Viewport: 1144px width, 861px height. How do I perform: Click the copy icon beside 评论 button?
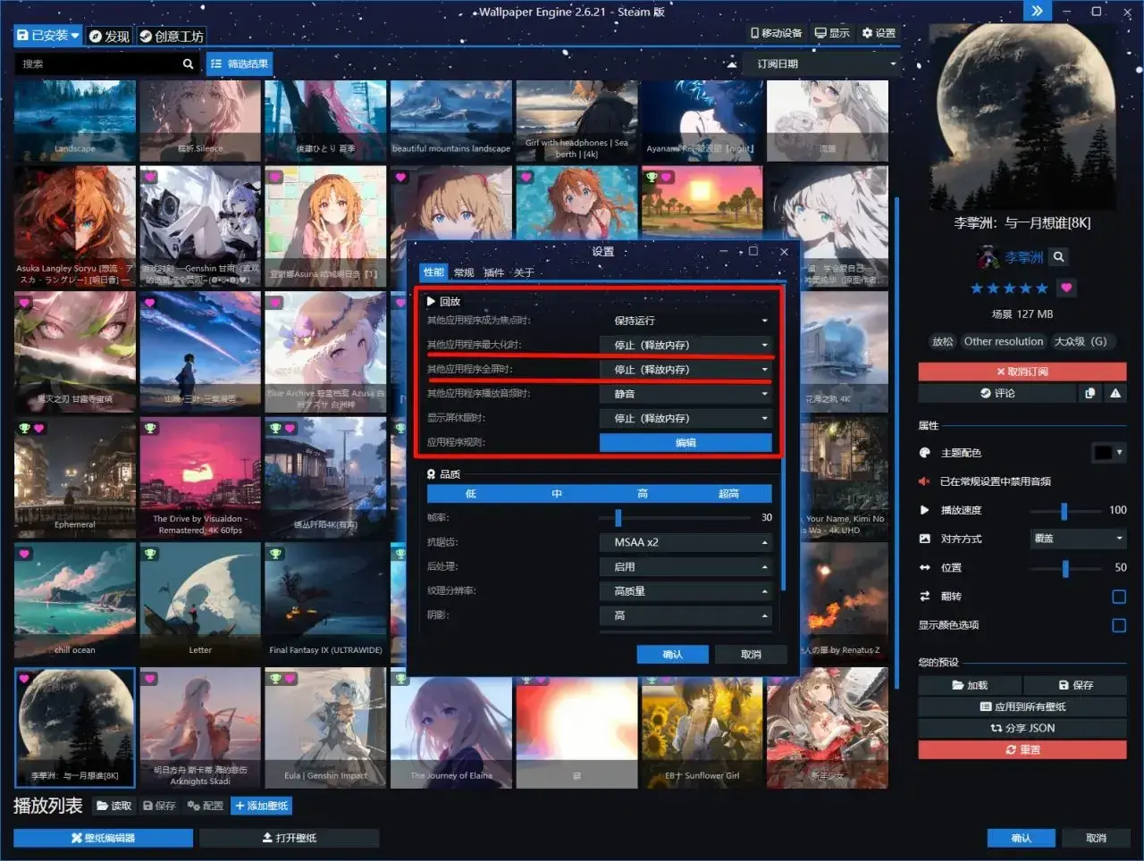(1089, 393)
